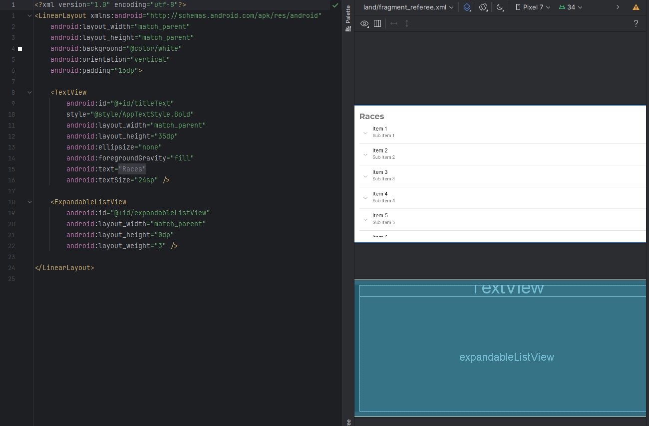Open the design surface layers selector
Image resolution: width=649 pixels, height=426 pixels.
coord(467,7)
